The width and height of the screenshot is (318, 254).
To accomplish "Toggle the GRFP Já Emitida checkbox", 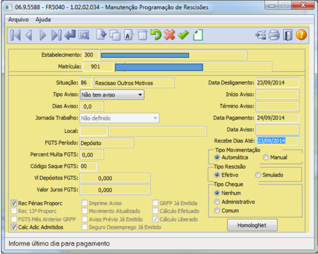I will pos(155,203).
